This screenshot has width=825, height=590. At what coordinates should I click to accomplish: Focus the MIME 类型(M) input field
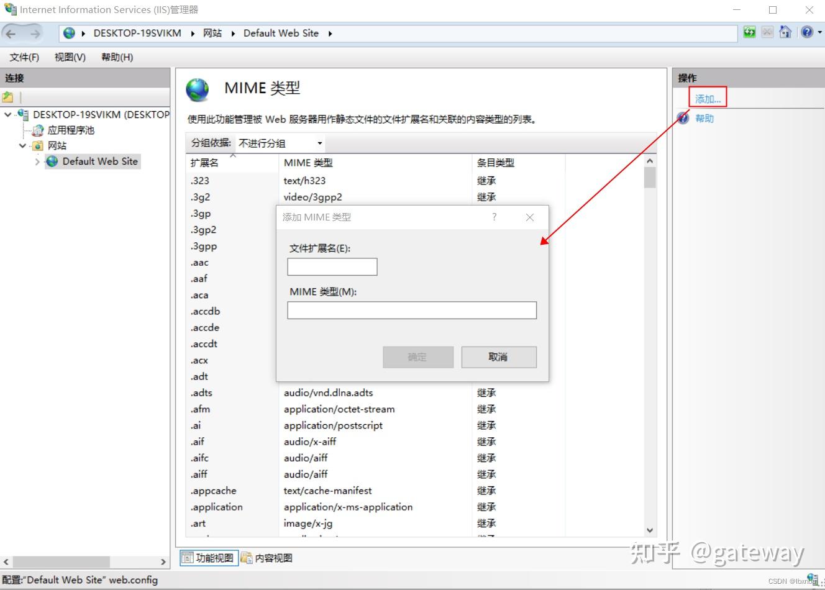(x=412, y=311)
